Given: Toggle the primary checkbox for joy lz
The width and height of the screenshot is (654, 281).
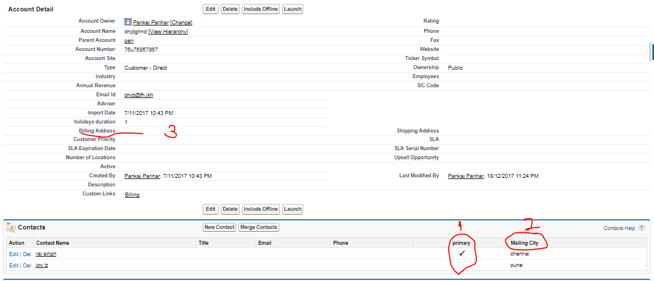Looking at the screenshot, I should coord(462,265).
